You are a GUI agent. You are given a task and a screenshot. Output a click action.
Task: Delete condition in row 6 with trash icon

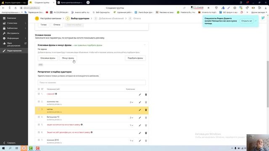[x=146, y=133]
